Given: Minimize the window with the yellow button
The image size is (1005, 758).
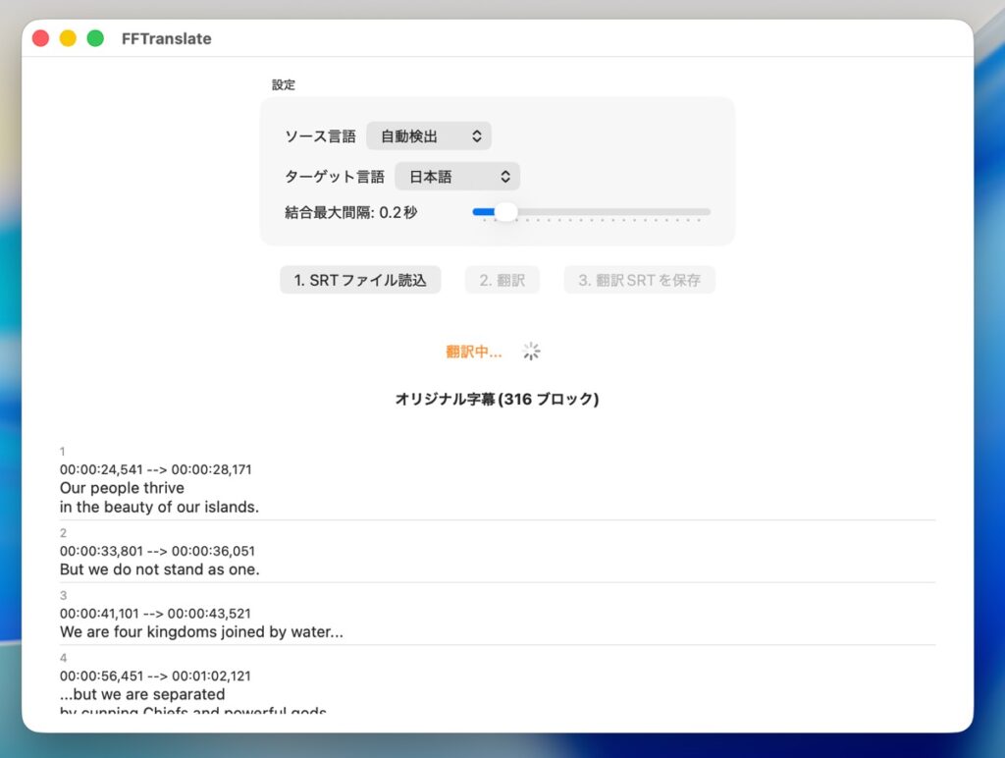Looking at the screenshot, I should [68, 38].
